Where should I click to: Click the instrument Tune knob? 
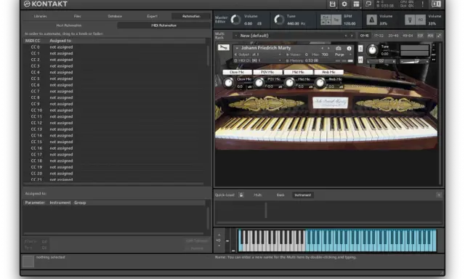point(372,50)
